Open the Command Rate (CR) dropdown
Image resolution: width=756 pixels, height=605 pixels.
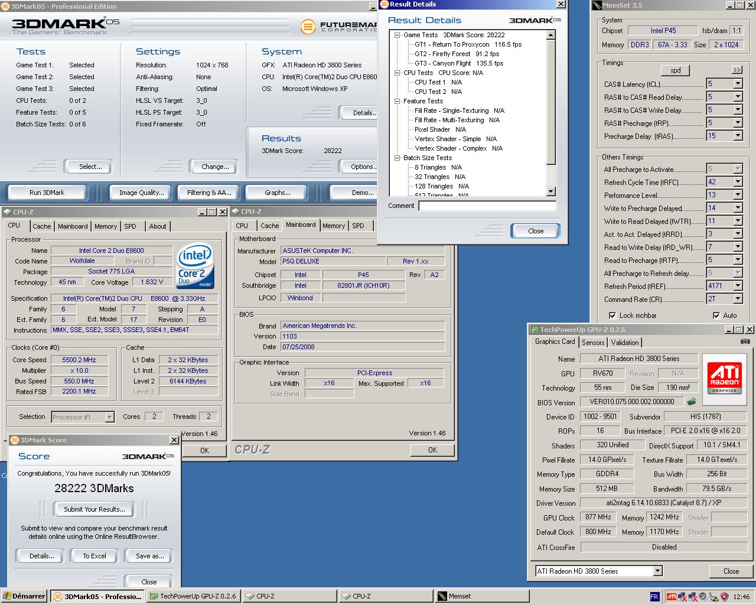click(x=738, y=299)
